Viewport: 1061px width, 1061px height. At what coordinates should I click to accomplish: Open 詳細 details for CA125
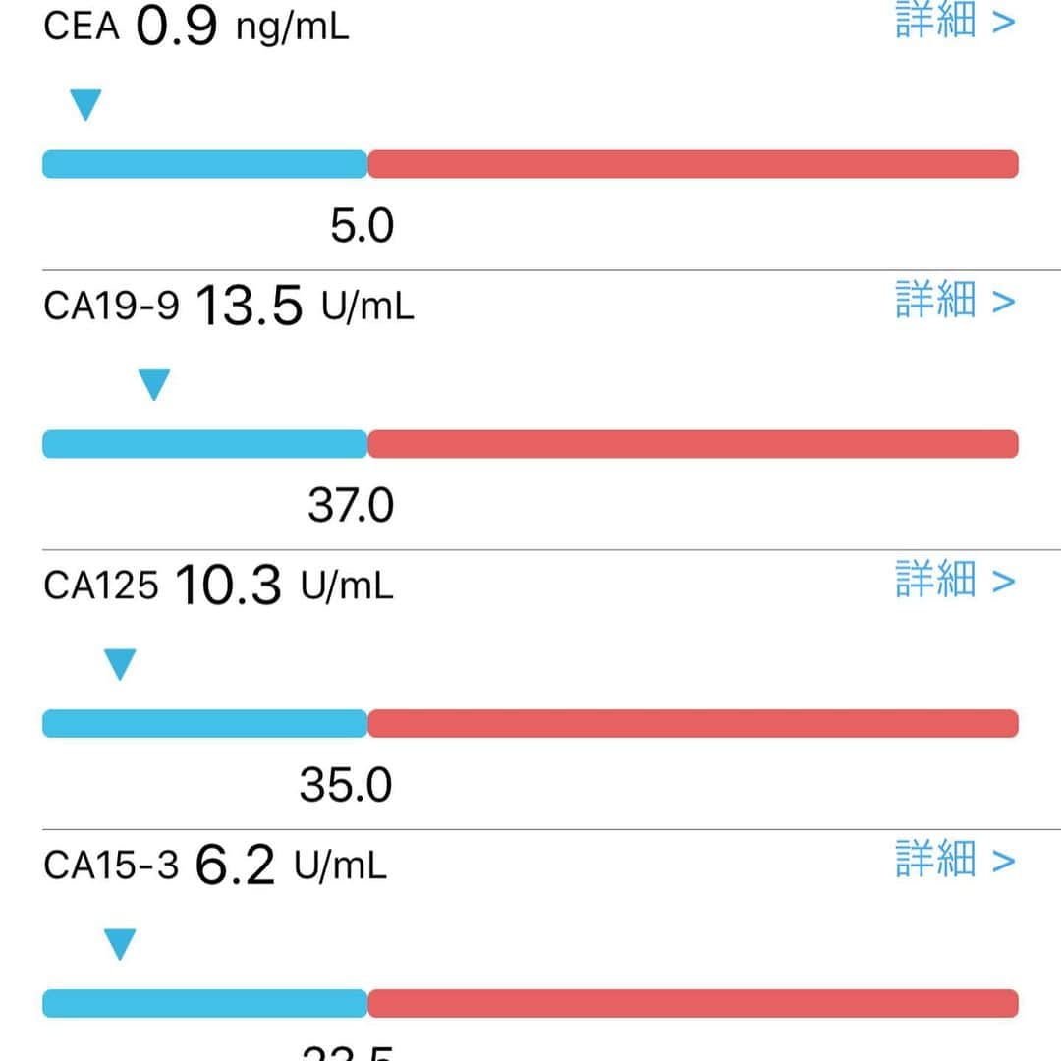pos(955,580)
